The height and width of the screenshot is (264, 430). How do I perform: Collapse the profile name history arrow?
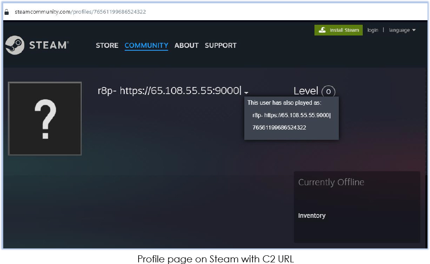246,93
